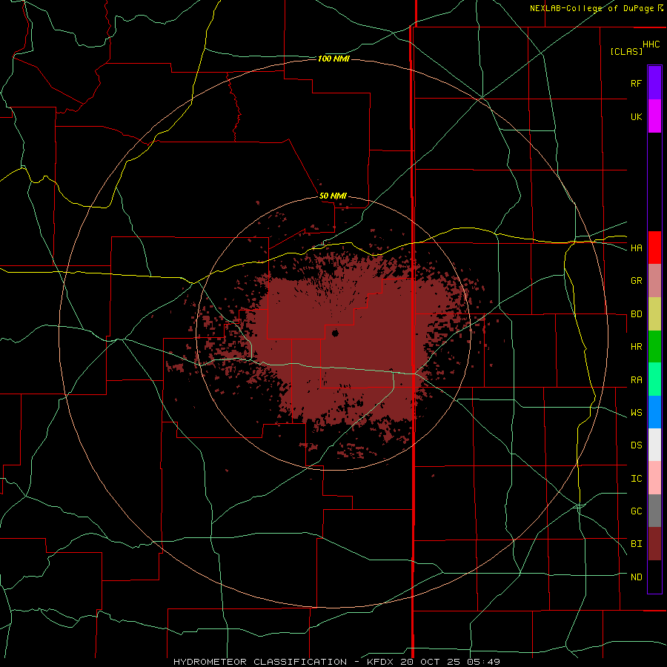Click the [CLAS] legend header

(626, 52)
